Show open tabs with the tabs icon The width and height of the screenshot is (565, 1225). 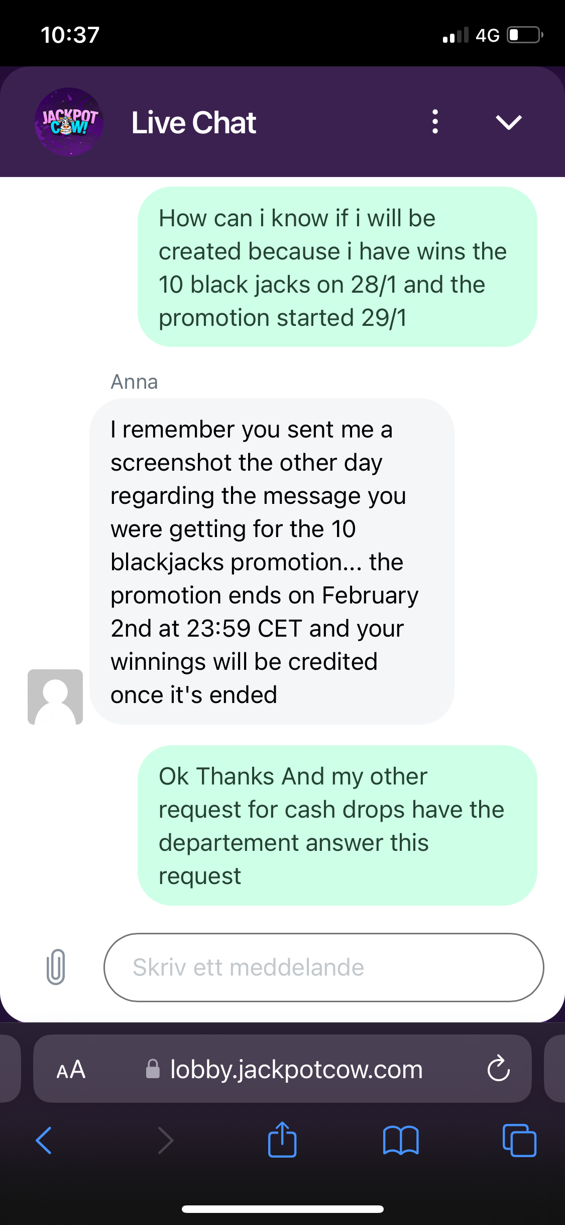pyautogui.click(x=519, y=1140)
